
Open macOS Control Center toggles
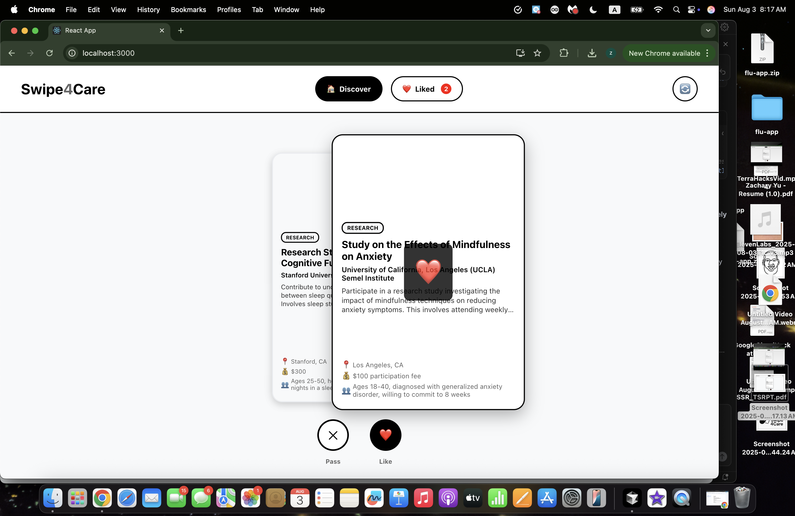click(691, 10)
